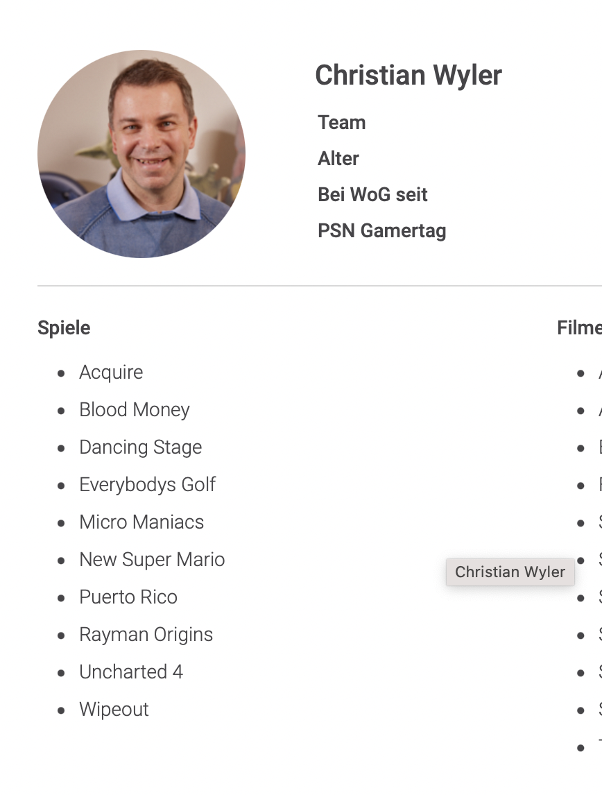Choose Micro Maniacs from the list
This screenshot has height=795, width=602.
[x=141, y=522]
